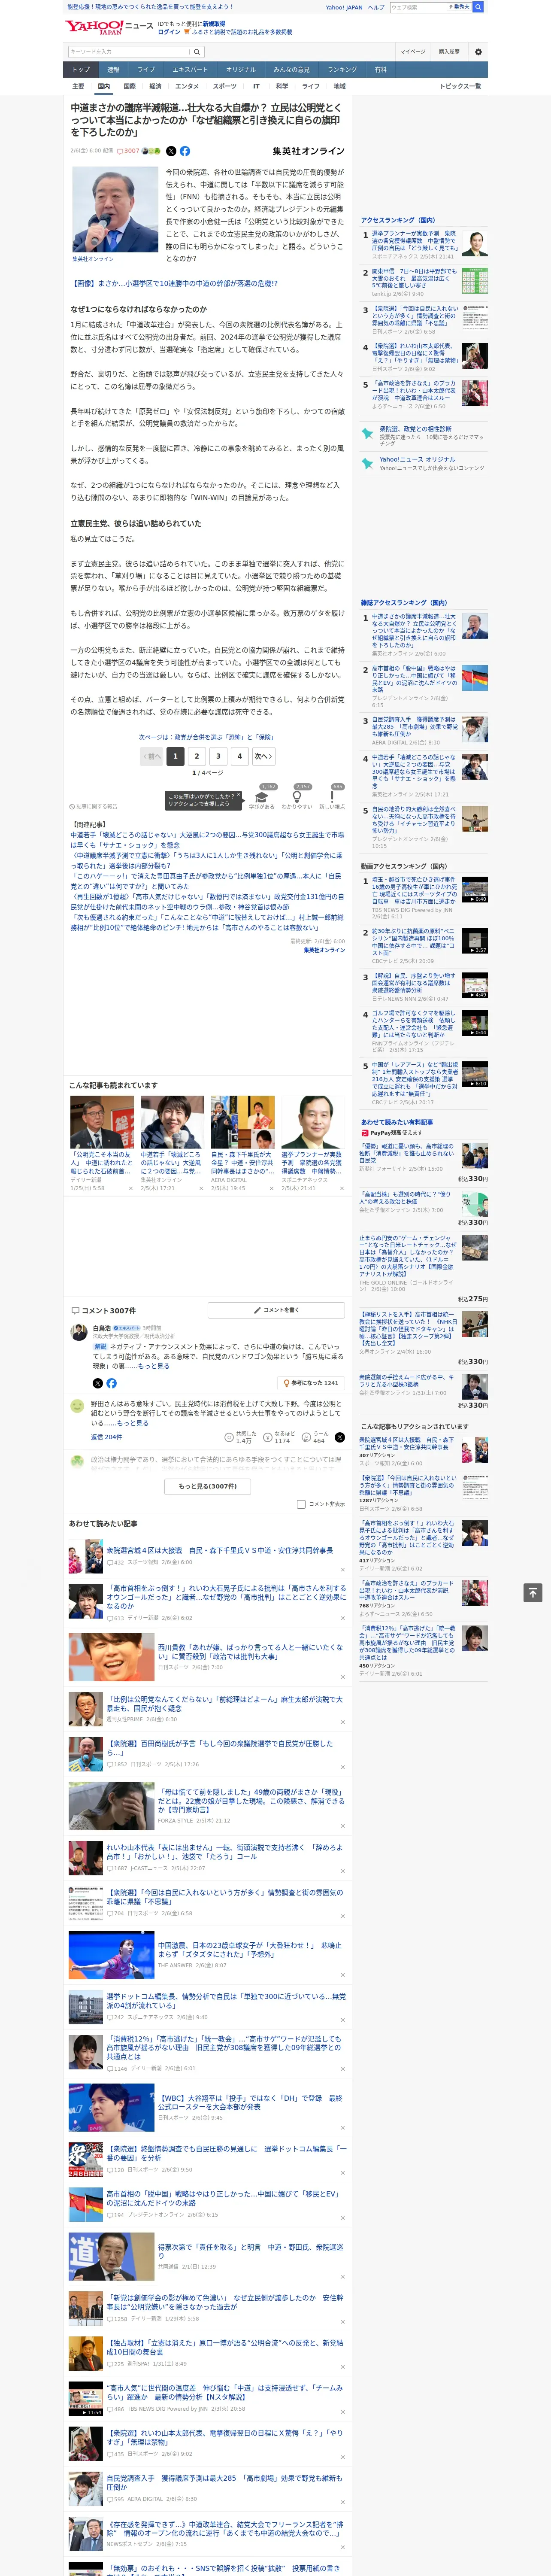Click ヘルプ link in header
Screen dimensions: 551x2576
tap(376, 7)
